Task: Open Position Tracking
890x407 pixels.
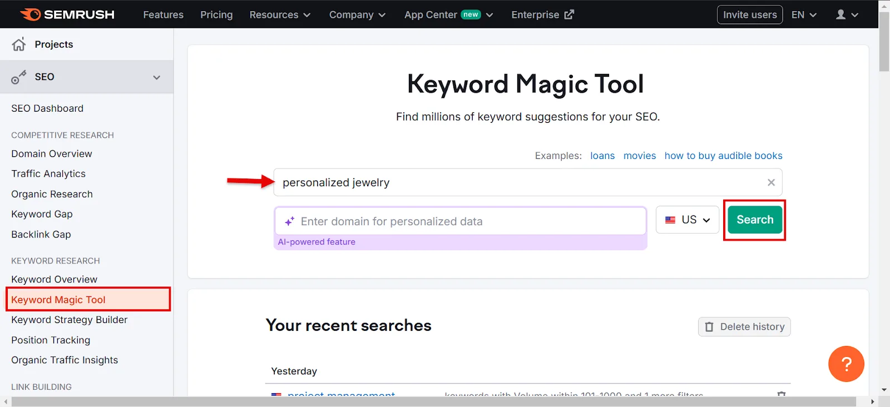Action: tap(51, 340)
